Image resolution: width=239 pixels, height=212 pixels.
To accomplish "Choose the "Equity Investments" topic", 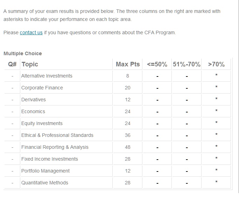I will [42, 123].
